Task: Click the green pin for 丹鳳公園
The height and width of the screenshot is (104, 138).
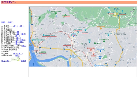Action: click(95, 43)
